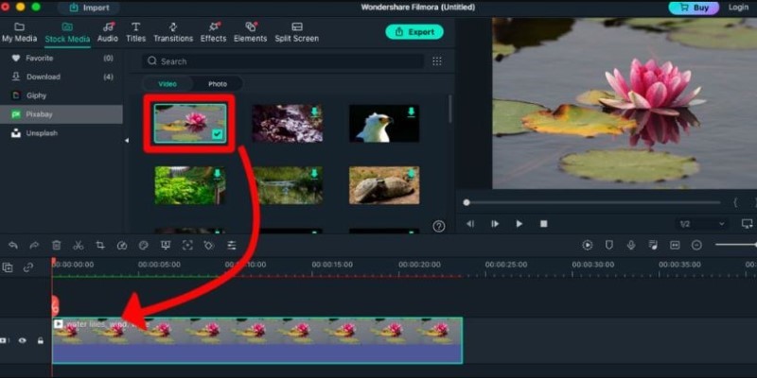Click the split scissors icon in timeline toolbar
The image size is (757, 378).
click(78, 245)
